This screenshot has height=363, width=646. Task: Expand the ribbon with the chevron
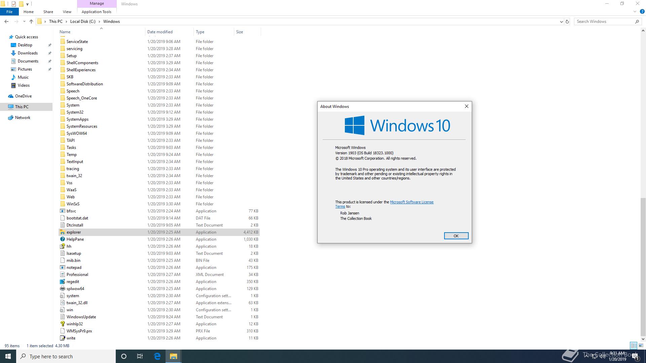[635, 12]
